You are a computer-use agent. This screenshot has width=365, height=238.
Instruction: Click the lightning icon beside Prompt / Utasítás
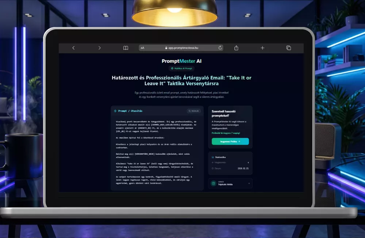[115, 111]
